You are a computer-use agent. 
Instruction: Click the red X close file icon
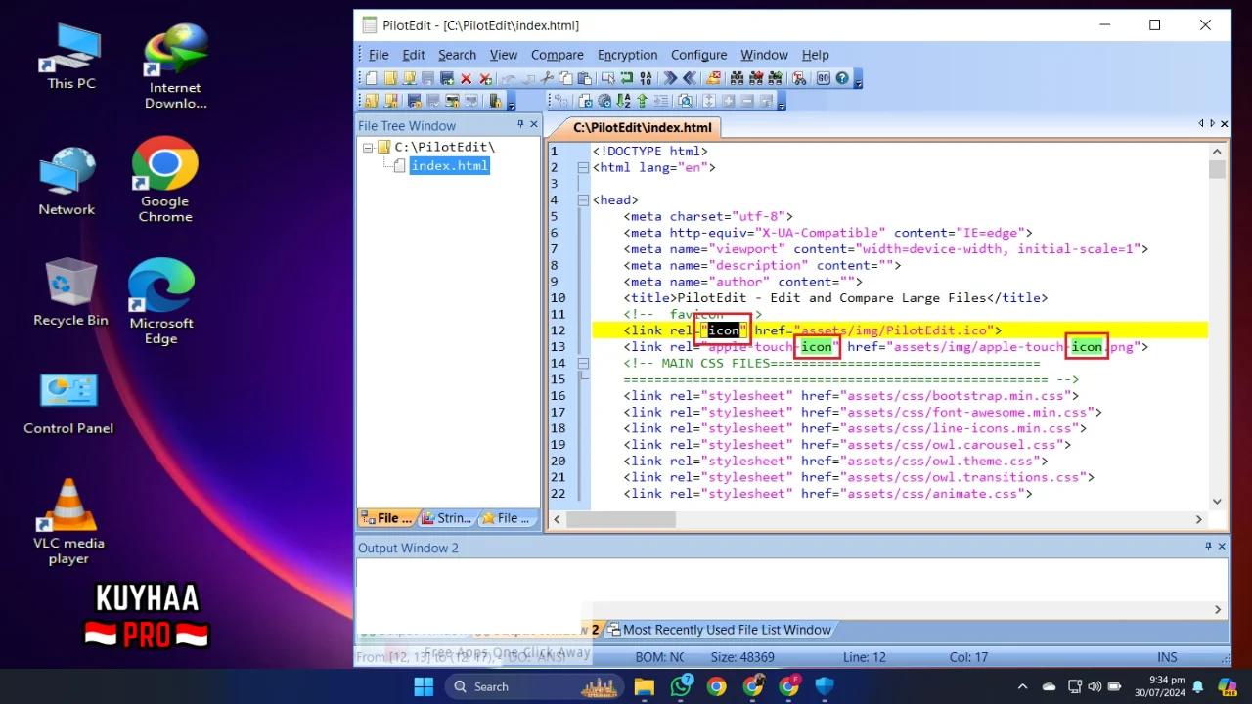pos(466,78)
